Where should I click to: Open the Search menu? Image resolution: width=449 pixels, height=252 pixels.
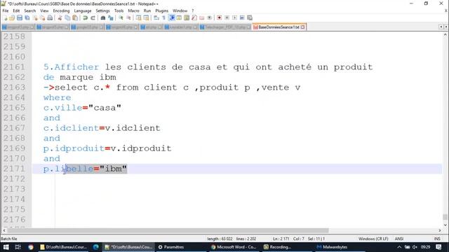click(30, 10)
